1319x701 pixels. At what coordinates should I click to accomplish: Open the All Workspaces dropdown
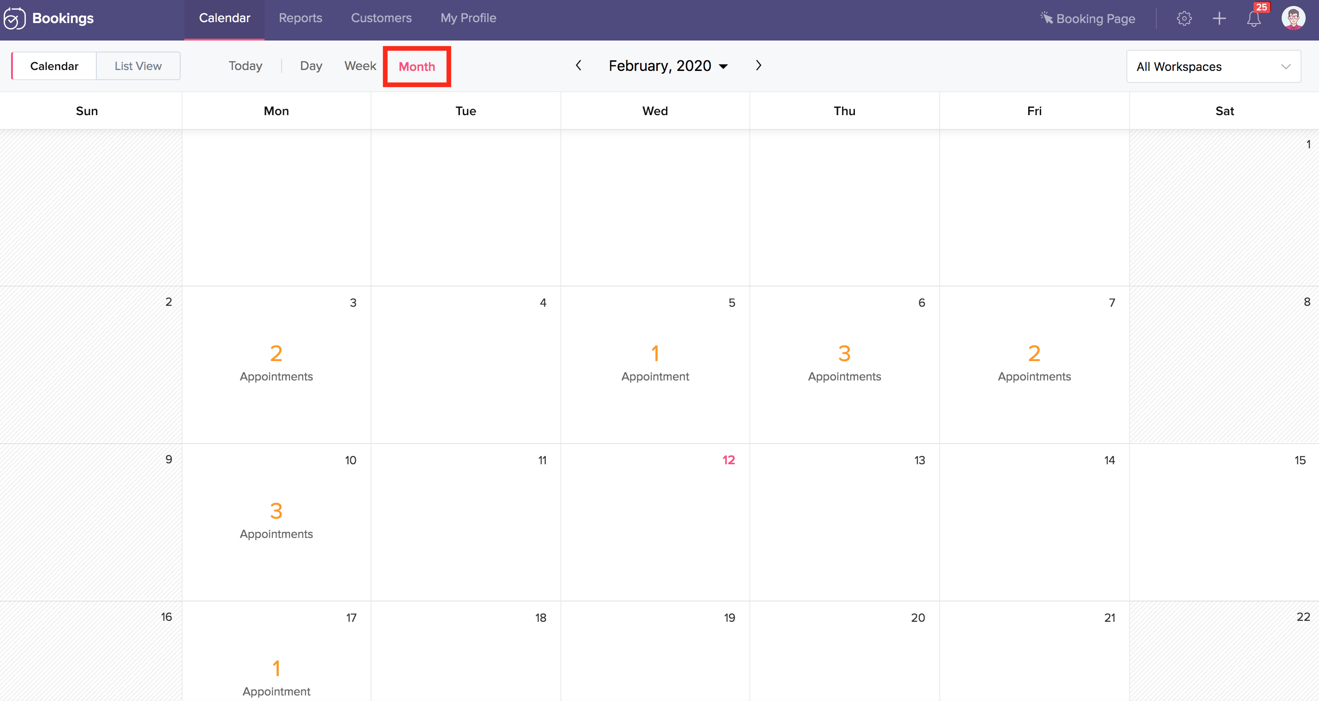(x=1213, y=66)
